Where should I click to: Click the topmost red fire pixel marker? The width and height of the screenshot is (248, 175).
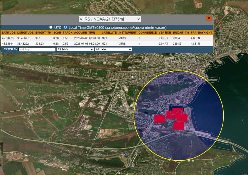(177, 111)
